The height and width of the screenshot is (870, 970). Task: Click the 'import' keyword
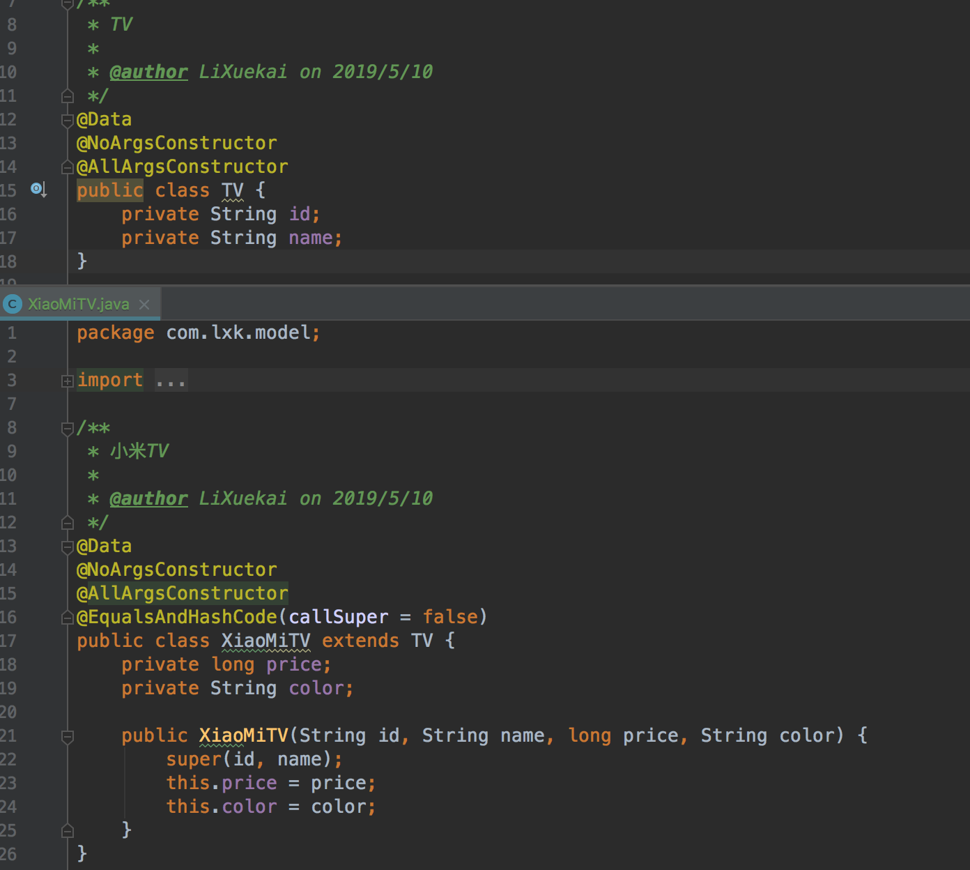(110, 380)
